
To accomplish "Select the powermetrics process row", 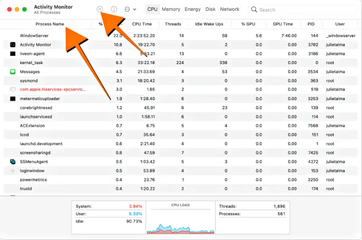I will tap(181, 180).
